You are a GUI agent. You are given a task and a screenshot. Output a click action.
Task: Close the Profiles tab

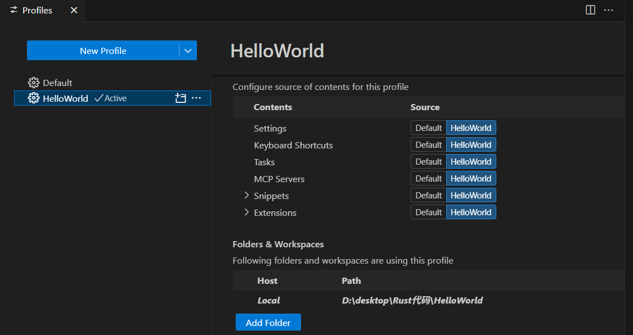coord(74,11)
